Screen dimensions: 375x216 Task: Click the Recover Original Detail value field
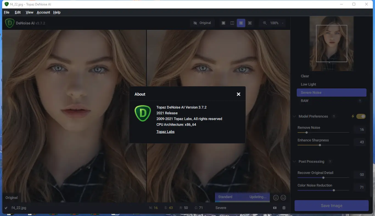click(x=360, y=175)
